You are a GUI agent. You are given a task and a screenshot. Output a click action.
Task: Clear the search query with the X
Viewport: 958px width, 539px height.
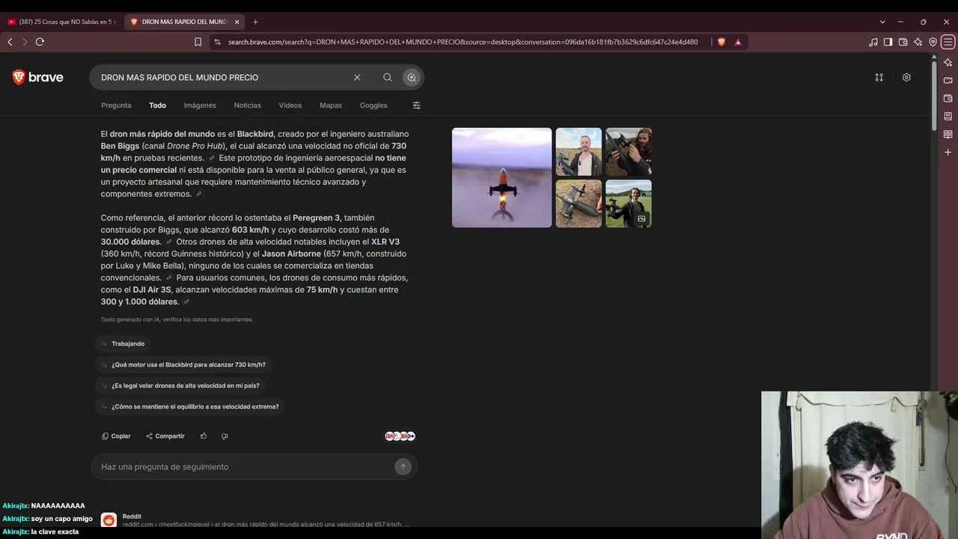tap(357, 77)
